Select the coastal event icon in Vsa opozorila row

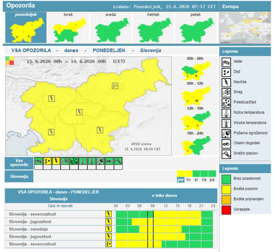(110, 161)
